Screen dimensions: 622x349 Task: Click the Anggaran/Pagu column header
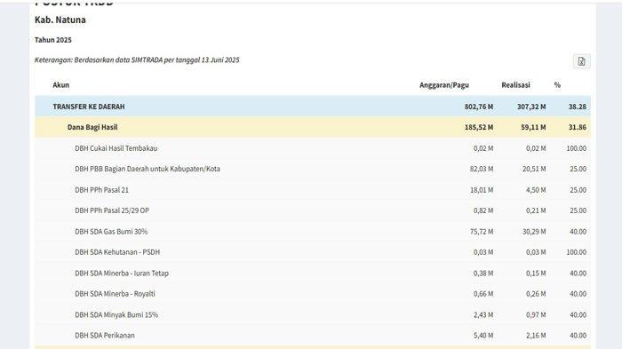coord(444,85)
